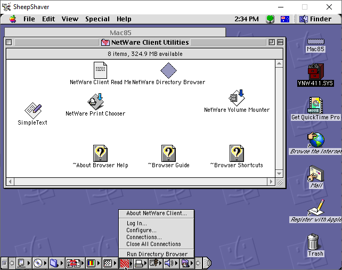Choose Log In... from the popup menu
Viewport: 342px width, 270px height.
[x=157, y=223]
